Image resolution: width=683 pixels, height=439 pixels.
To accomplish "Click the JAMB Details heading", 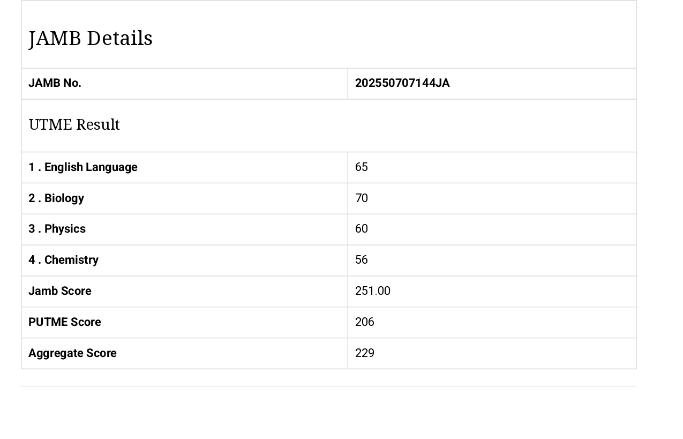I will (91, 39).
